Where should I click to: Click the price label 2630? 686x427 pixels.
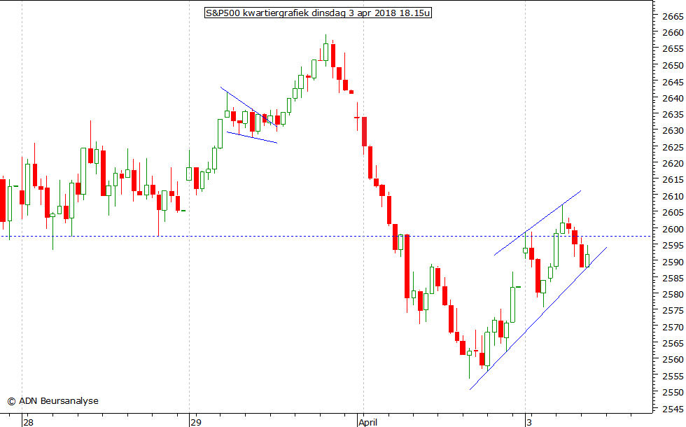[x=673, y=131]
